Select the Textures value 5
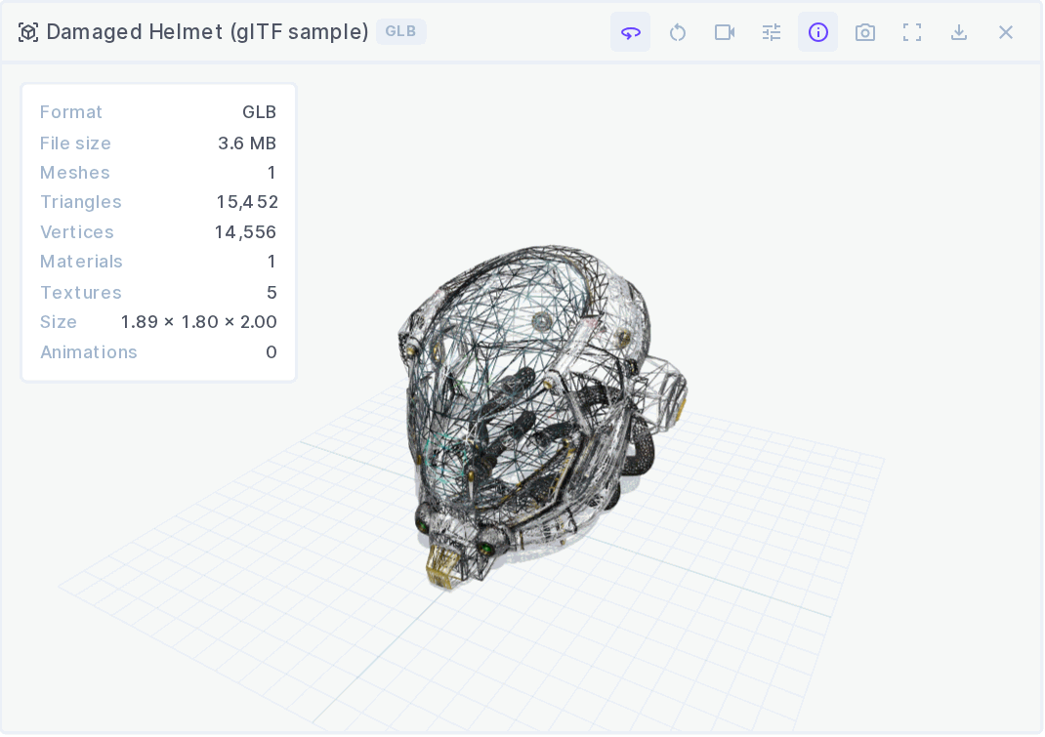 (x=272, y=293)
